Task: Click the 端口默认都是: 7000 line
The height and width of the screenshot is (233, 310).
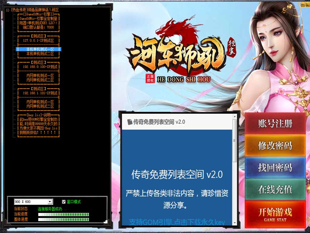Action: tap(38, 27)
